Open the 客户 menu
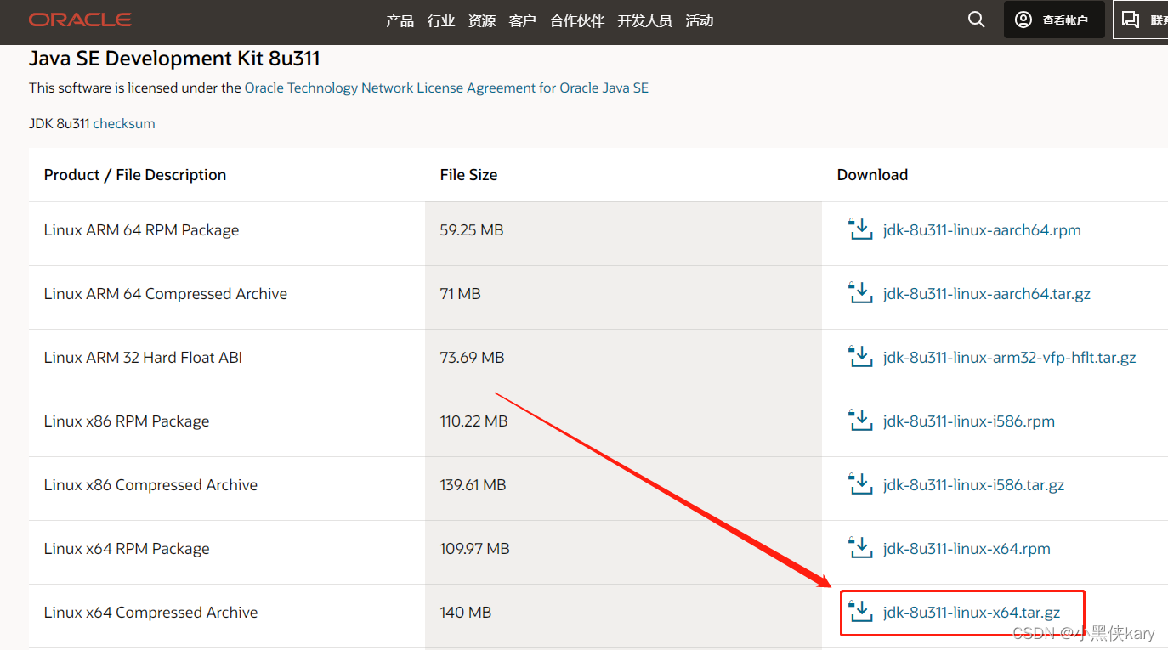Image resolution: width=1168 pixels, height=650 pixels. coord(523,20)
